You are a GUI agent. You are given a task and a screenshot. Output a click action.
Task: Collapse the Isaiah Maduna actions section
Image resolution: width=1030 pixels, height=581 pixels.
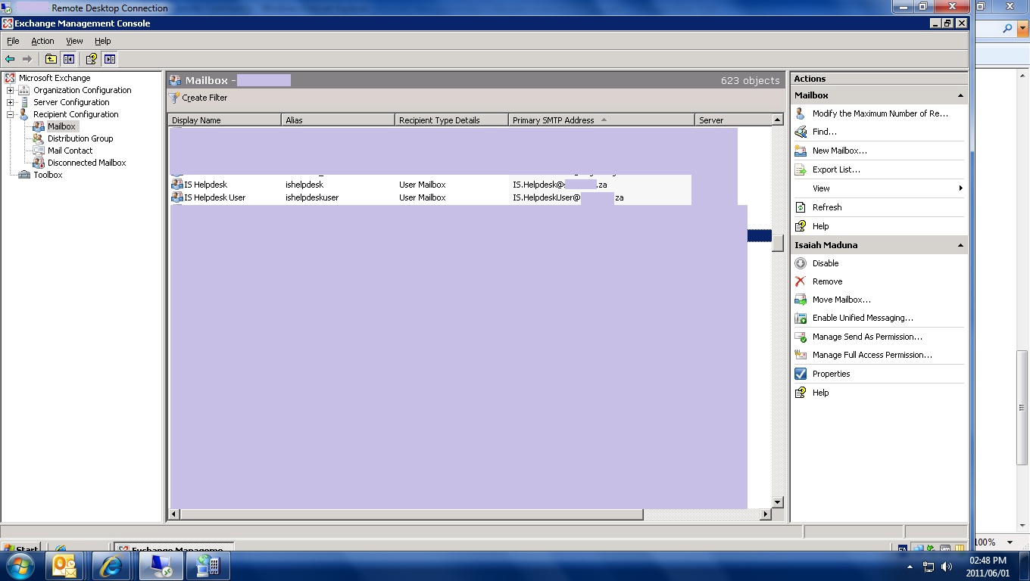coord(960,245)
